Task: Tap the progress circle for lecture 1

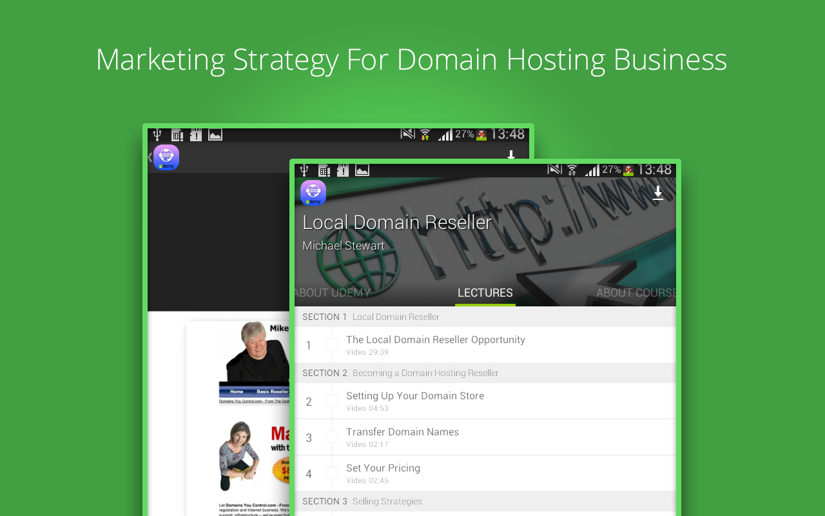Action: pos(332,345)
